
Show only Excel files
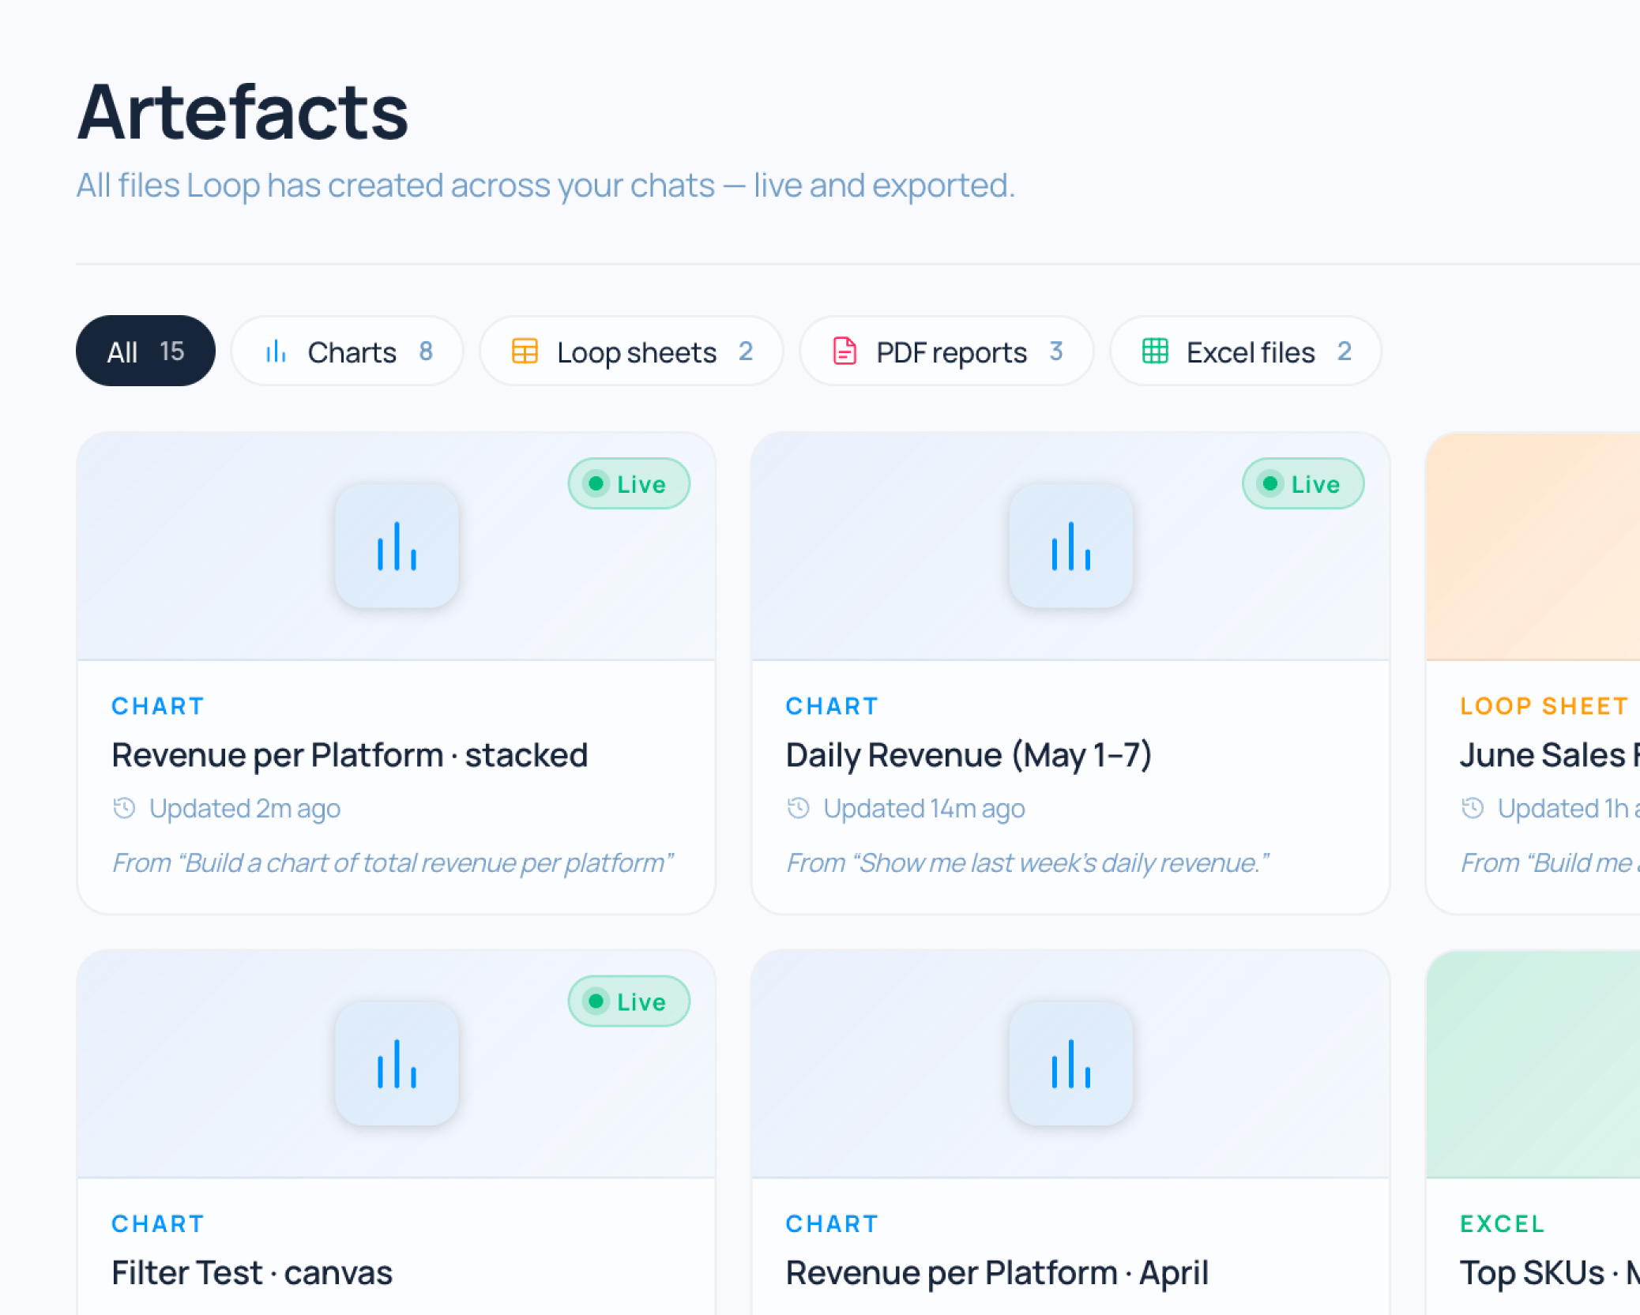coord(1246,351)
